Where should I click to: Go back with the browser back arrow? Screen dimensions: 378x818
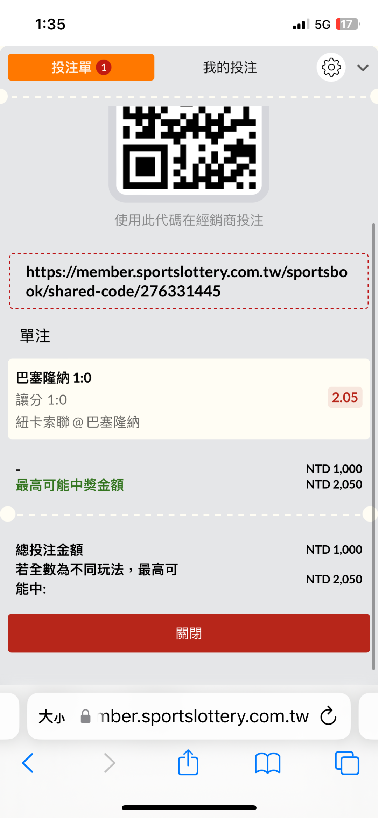tap(28, 763)
